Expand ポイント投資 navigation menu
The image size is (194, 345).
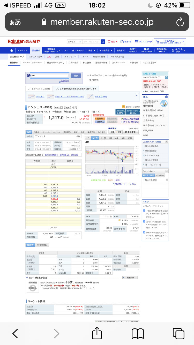tap(179, 50)
